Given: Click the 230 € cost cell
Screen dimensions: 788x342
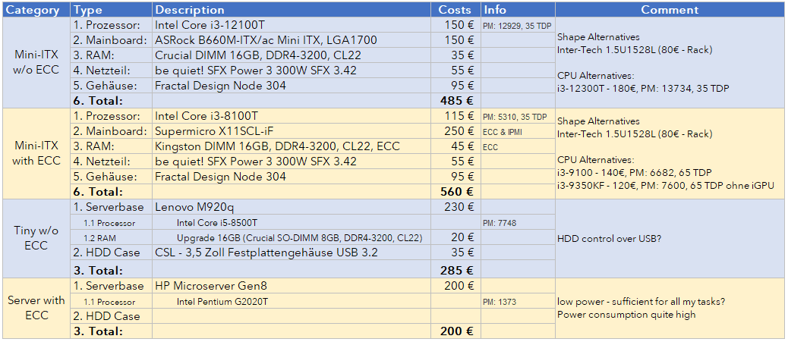Looking at the screenshot, I should pos(455,206).
